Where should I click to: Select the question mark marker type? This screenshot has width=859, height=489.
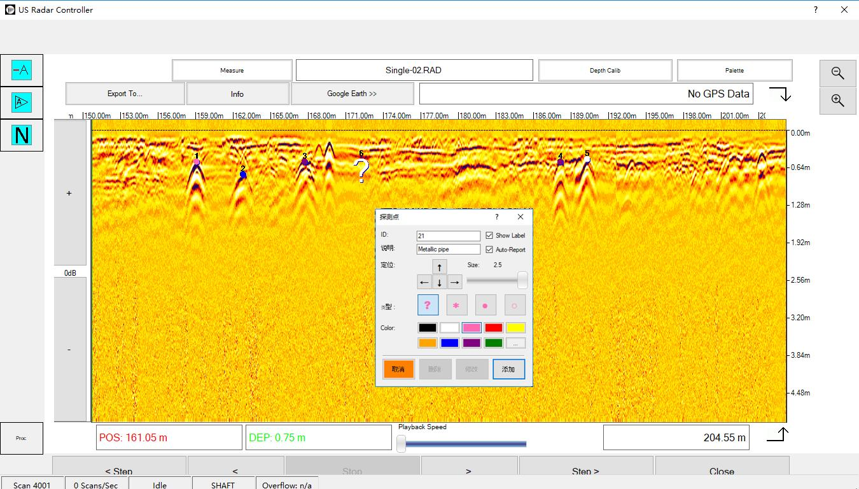tap(428, 306)
